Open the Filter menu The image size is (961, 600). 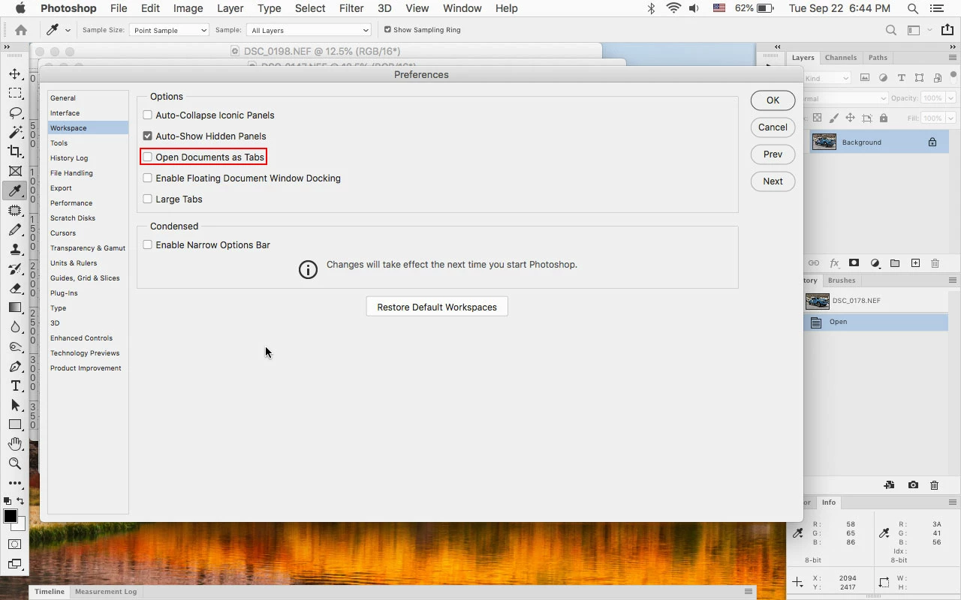coord(351,8)
